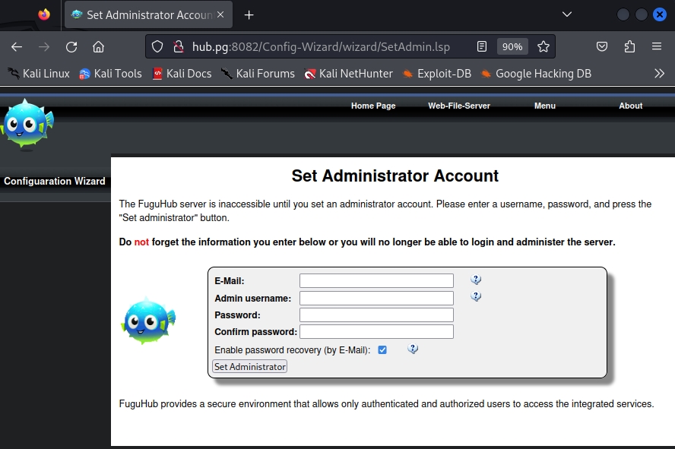Image resolution: width=675 pixels, height=449 pixels.
Task: Open the Kali Linux bookmark
Action: 39,74
